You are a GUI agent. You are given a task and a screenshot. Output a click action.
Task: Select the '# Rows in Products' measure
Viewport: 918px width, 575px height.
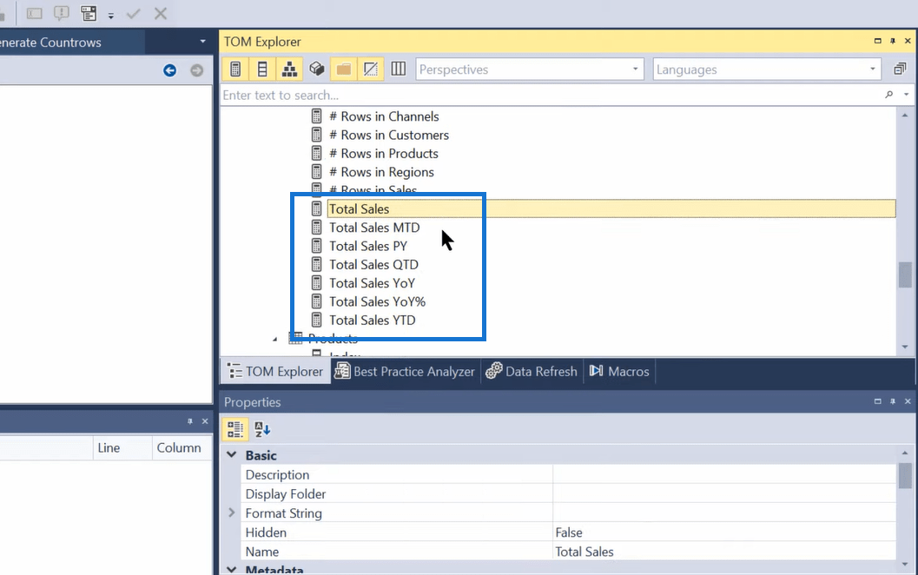(x=384, y=154)
